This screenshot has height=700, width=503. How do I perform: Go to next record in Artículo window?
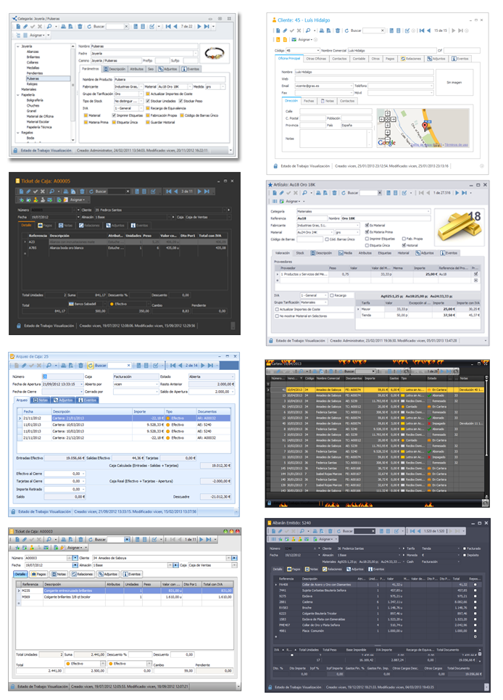tap(457, 193)
